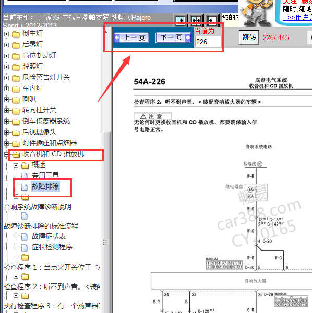Viewport: 312px width, 313px height.
Task: Go to previous page with 上一页
Action: click(x=131, y=37)
